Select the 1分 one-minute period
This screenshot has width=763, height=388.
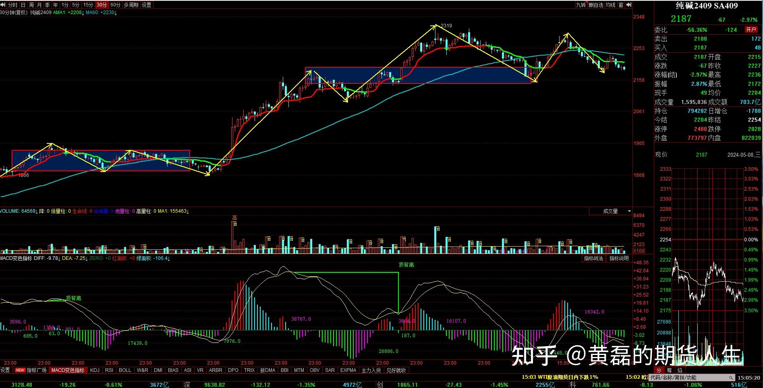(x=65, y=5)
